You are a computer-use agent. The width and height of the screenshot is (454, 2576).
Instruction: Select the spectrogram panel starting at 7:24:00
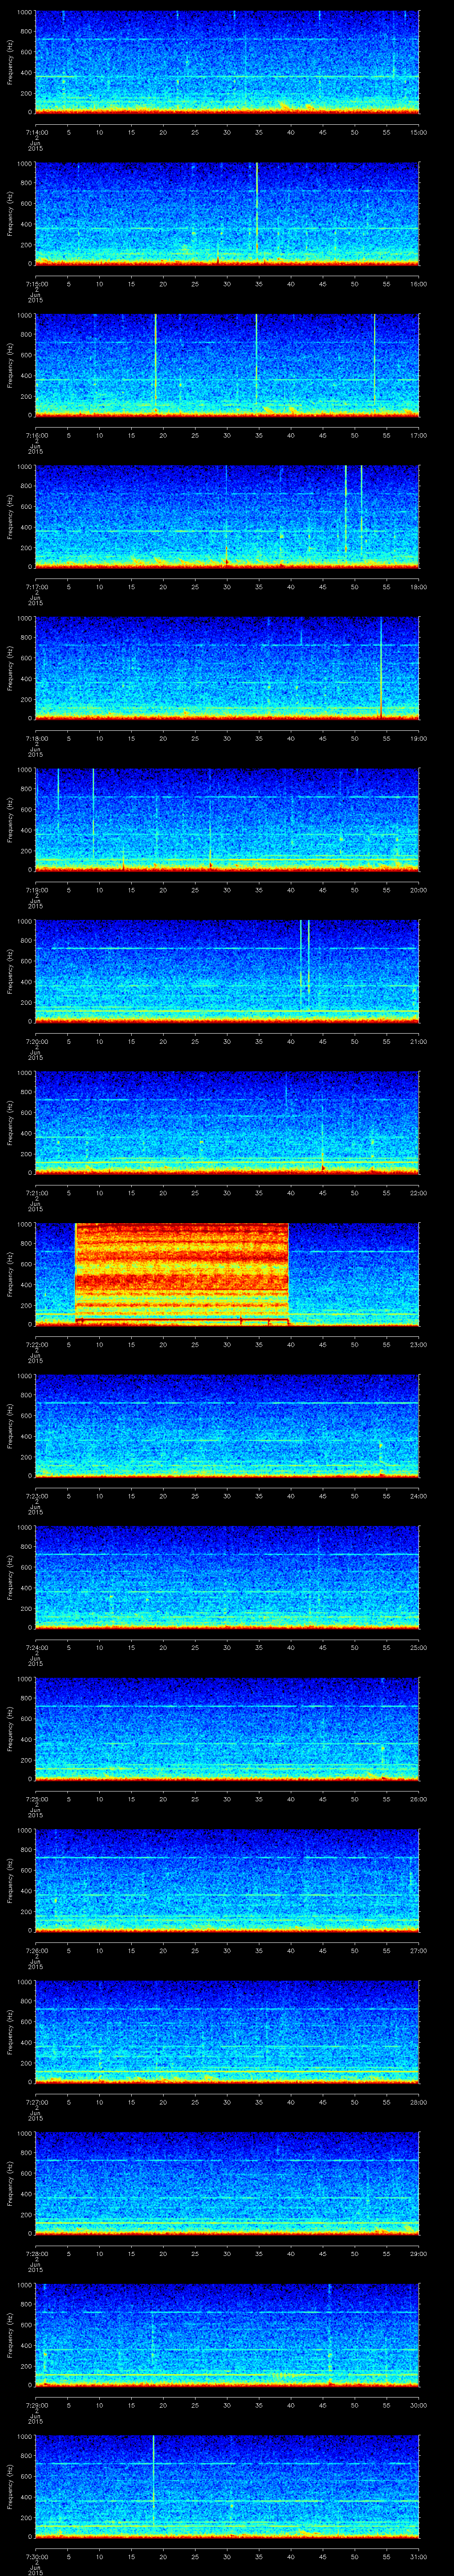(227, 1577)
